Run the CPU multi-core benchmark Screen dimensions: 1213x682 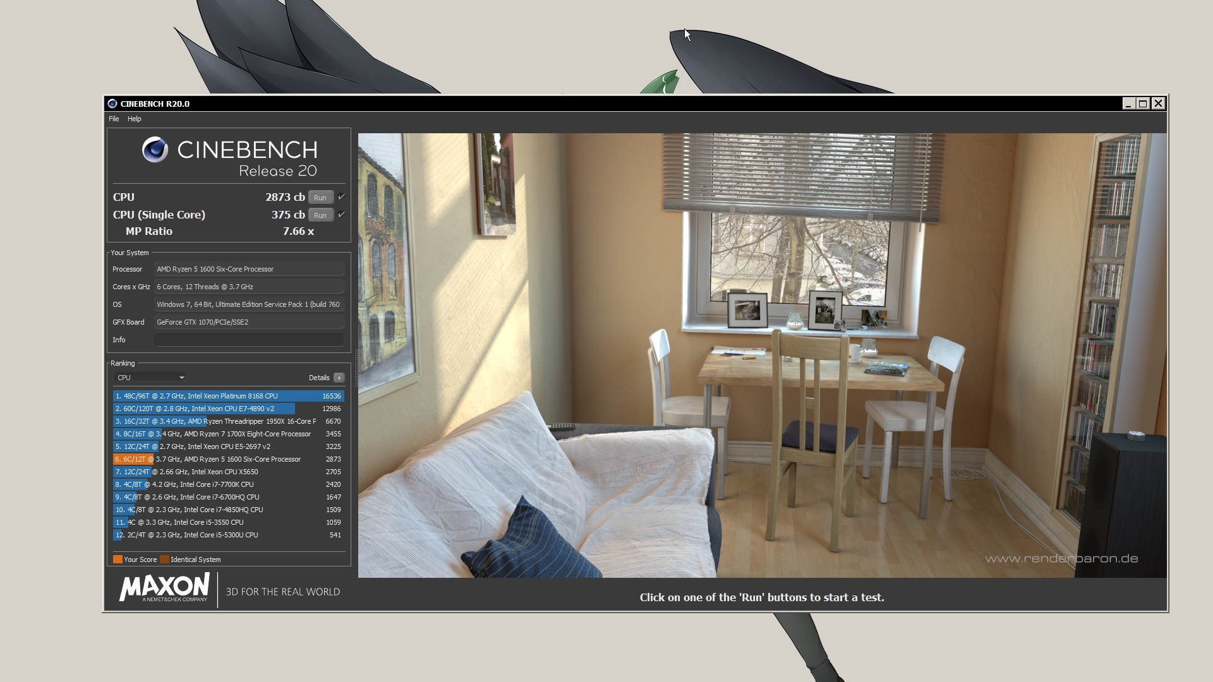click(x=320, y=198)
